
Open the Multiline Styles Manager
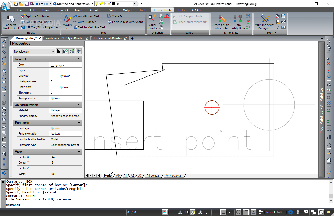(264, 22)
